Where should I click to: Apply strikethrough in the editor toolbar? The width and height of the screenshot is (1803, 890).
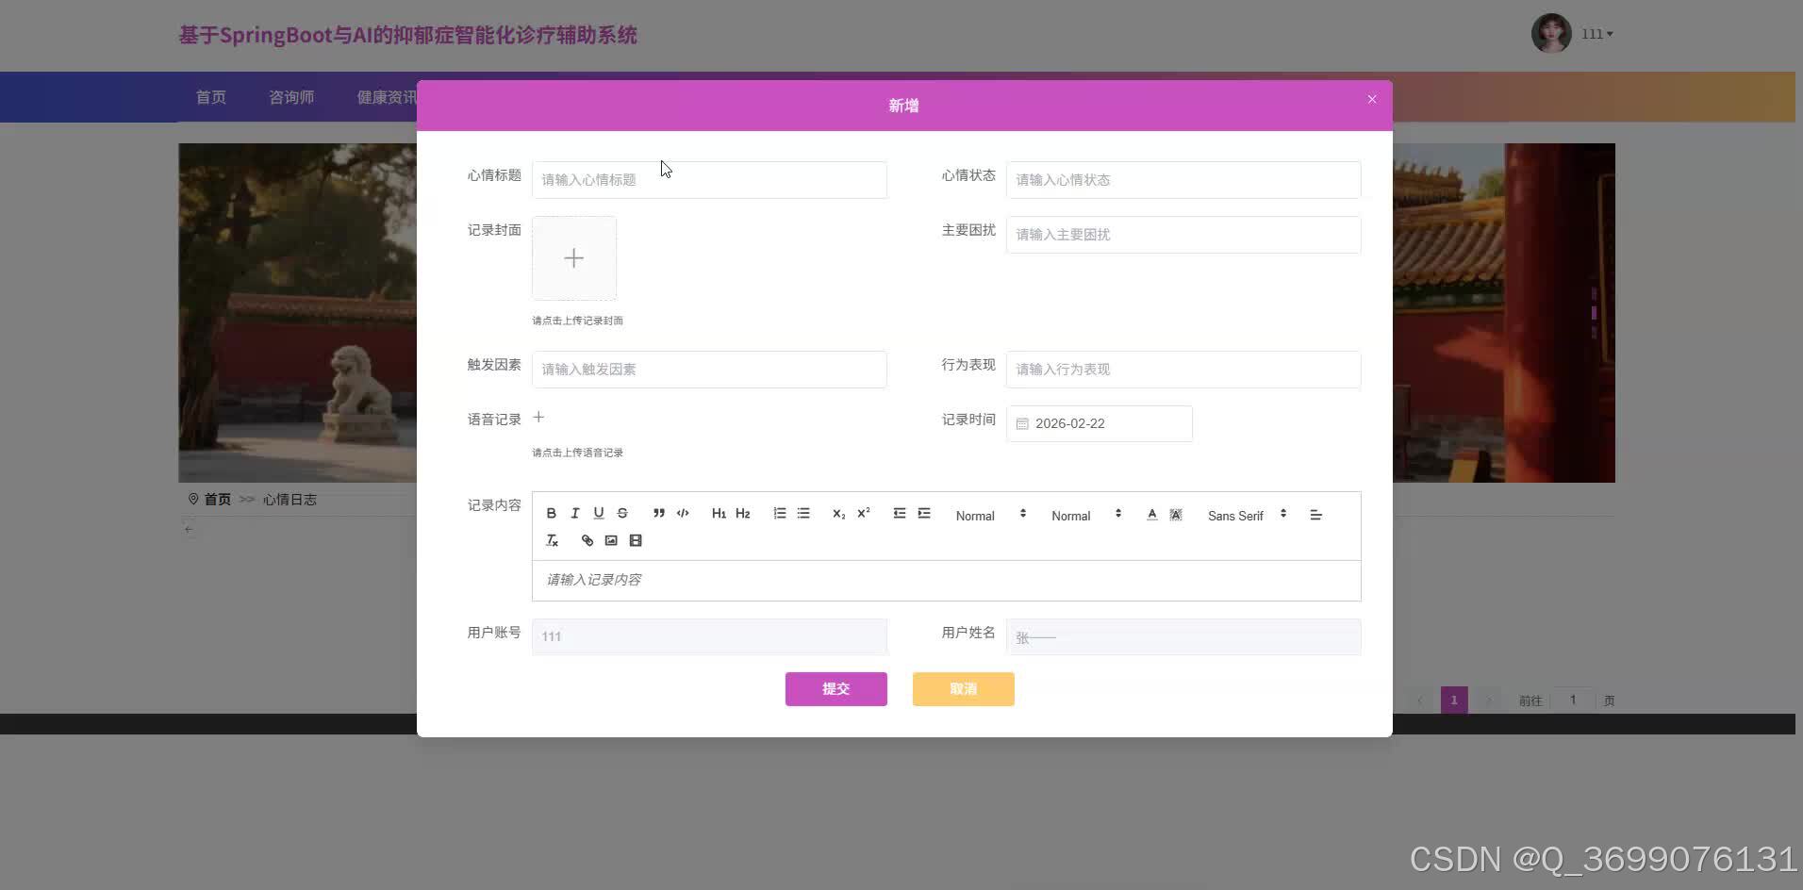click(x=622, y=514)
